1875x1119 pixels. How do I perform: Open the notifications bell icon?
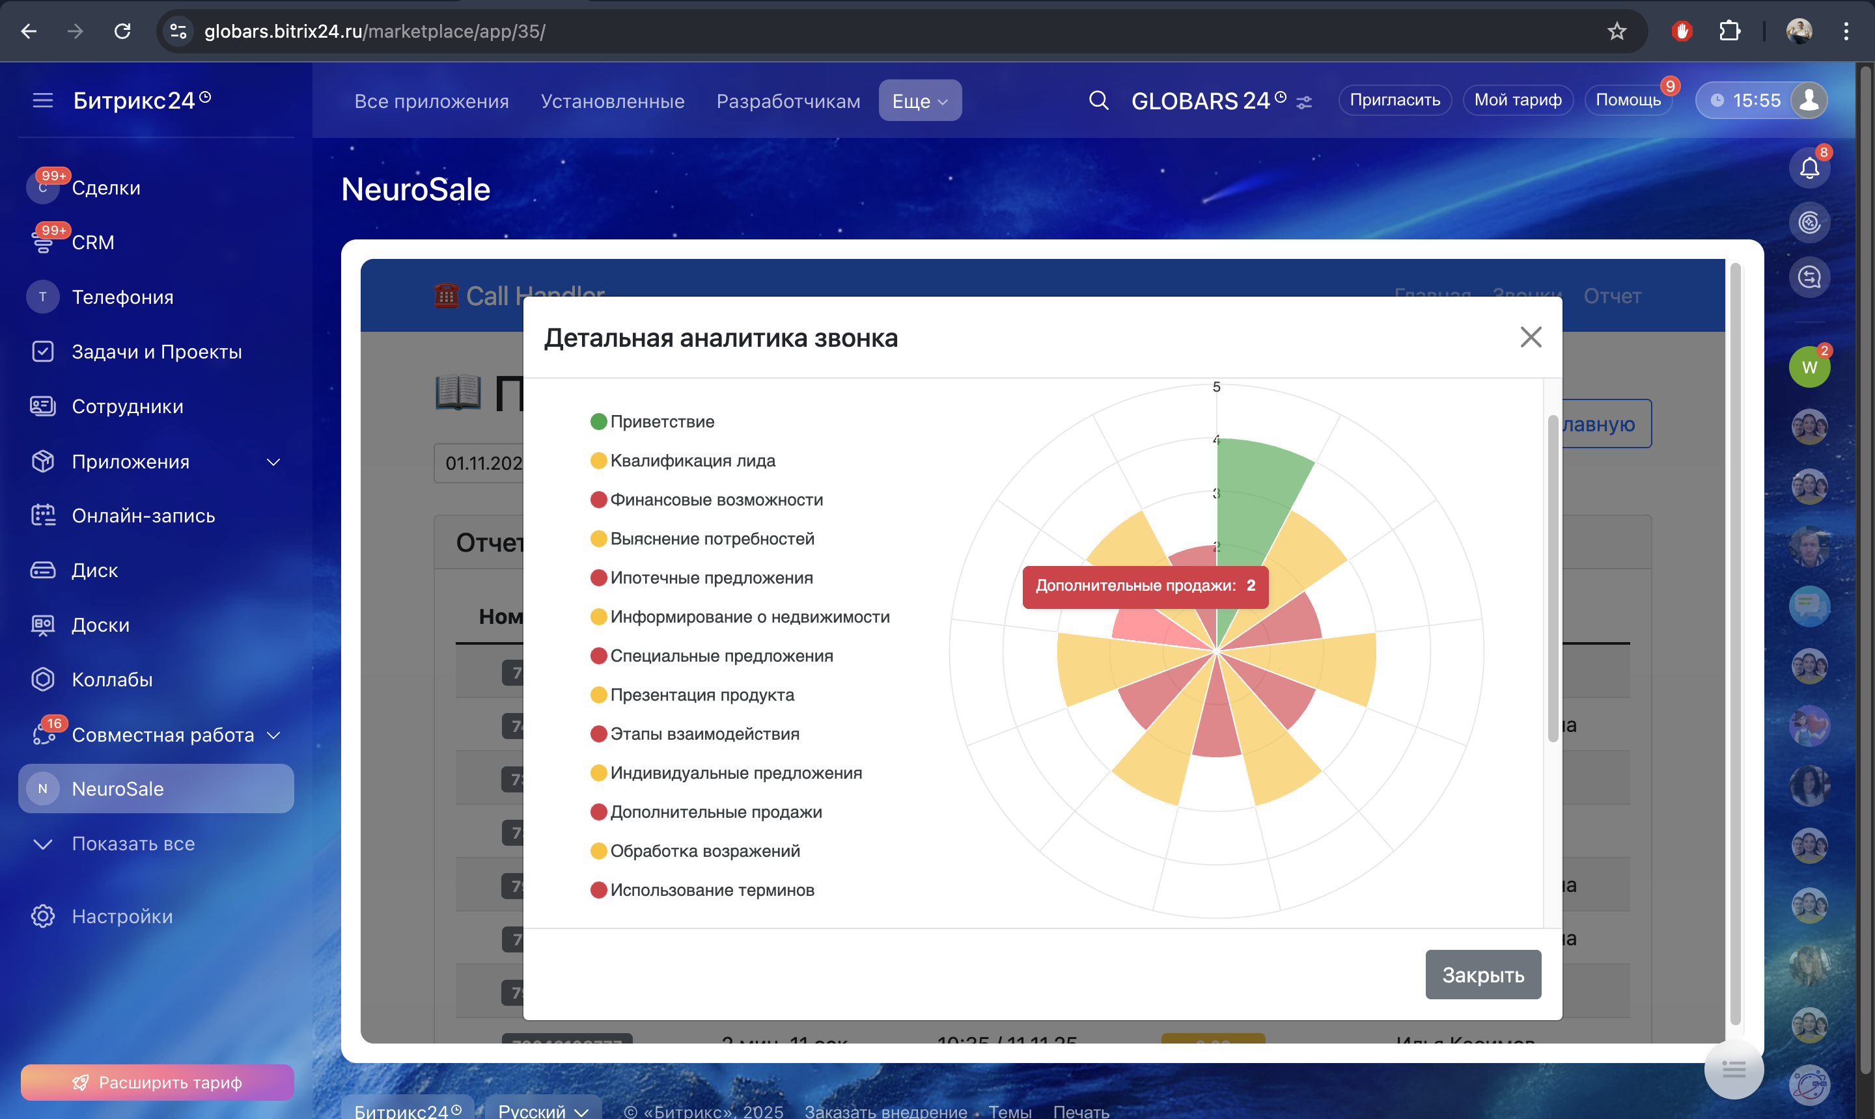1809,167
